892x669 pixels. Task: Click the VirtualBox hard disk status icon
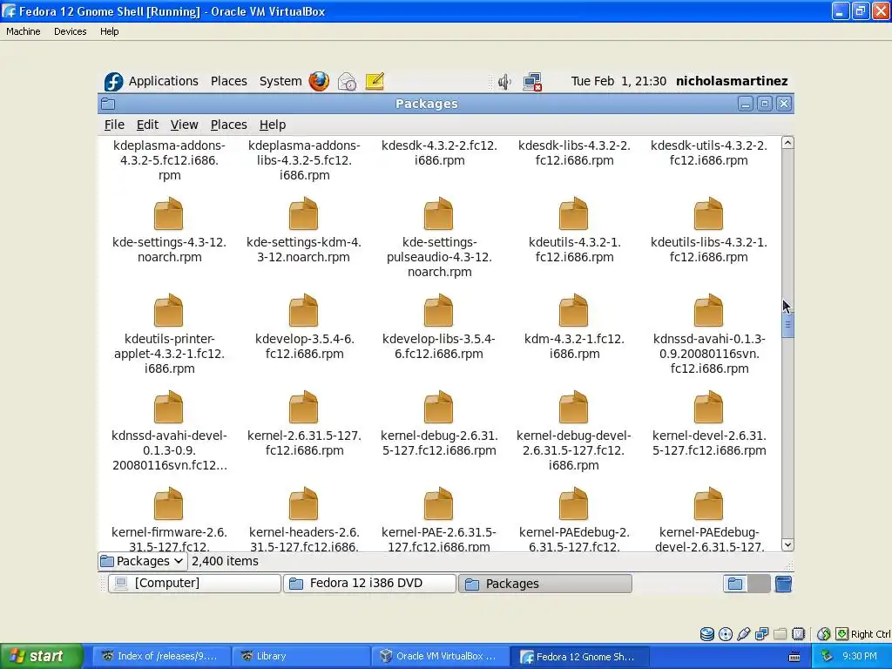coord(707,634)
